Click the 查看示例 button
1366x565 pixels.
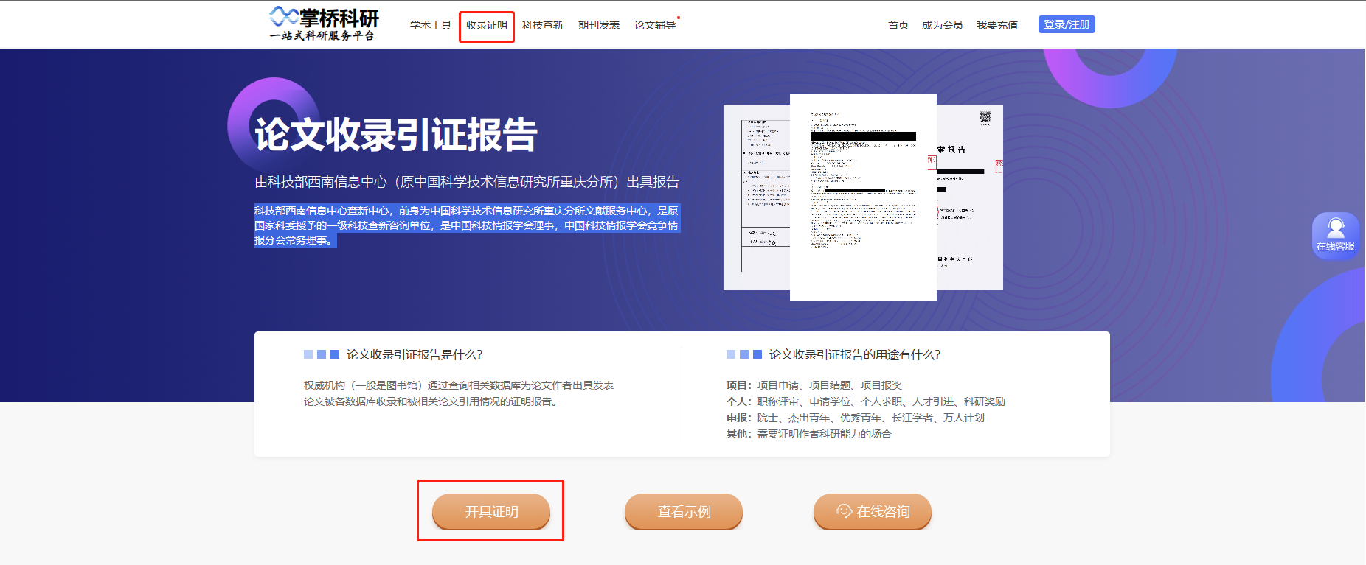coord(684,511)
